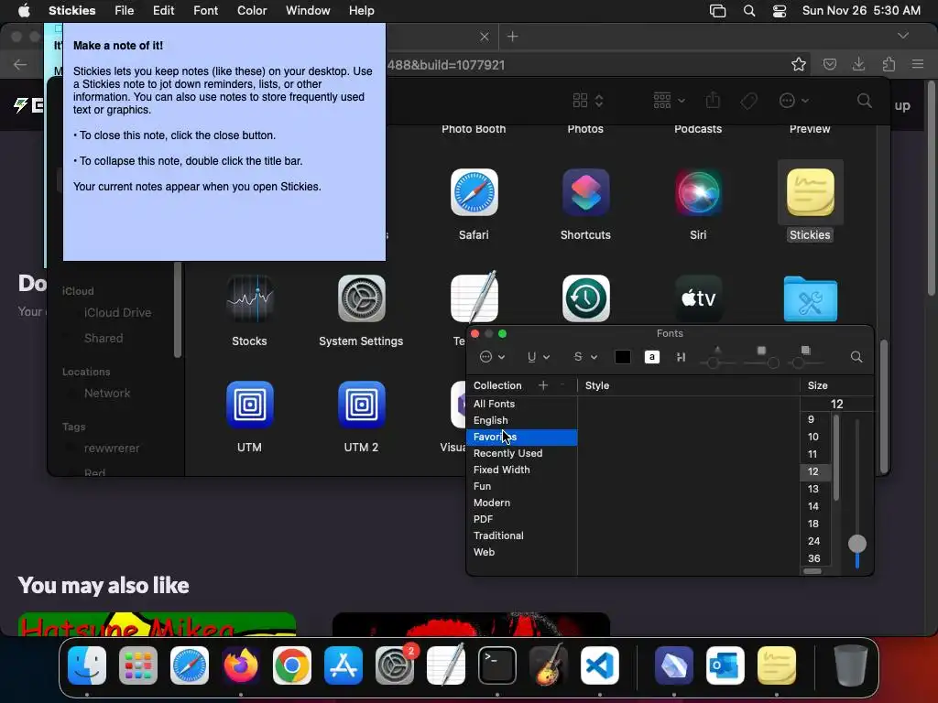This screenshot has width=938, height=703.
Task: Open the File menu in the menu bar
Action: coord(124,11)
